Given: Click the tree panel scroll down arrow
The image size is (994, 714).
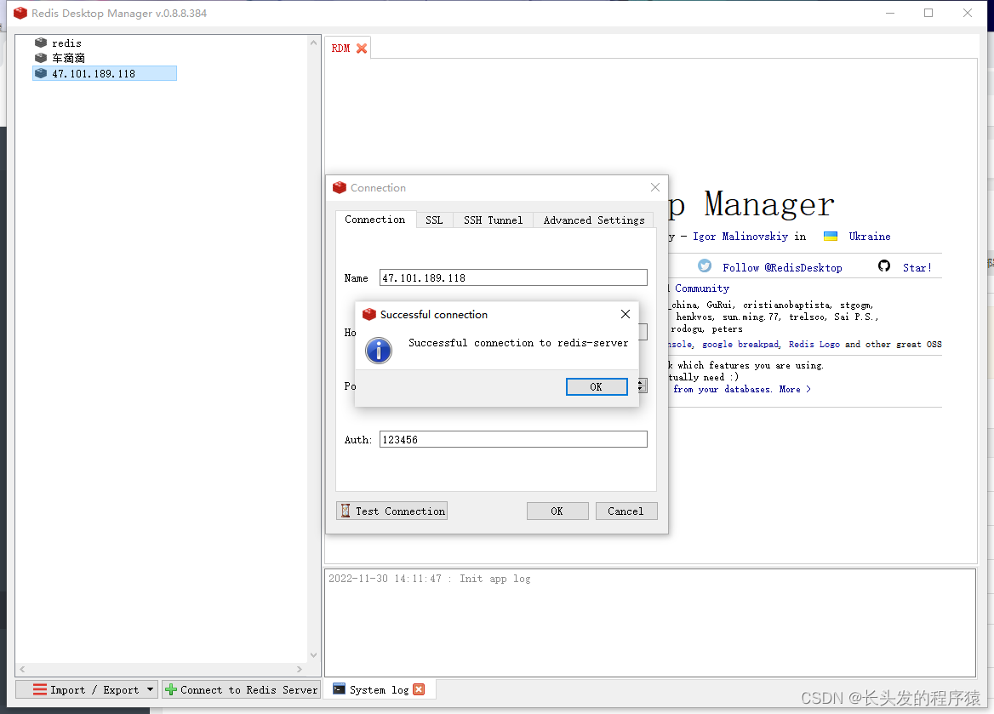Looking at the screenshot, I should tap(313, 655).
